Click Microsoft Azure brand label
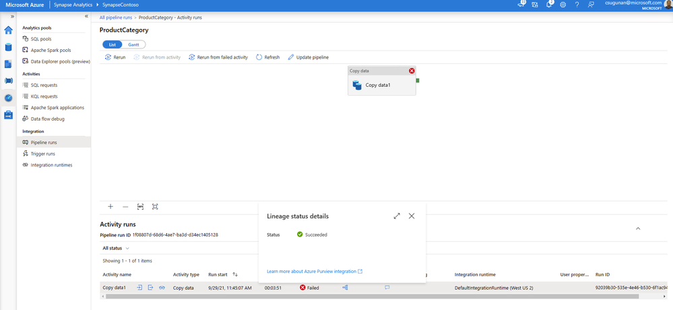 point(24,5)
